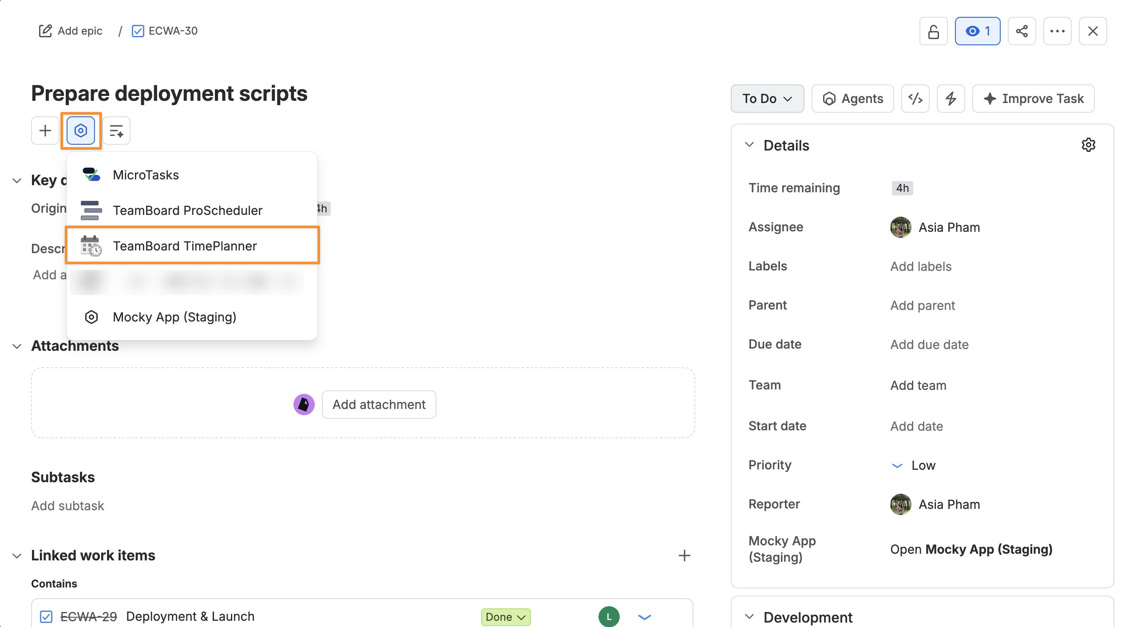Viewport: 1133px width, 627px height.
Task: Open the three-dots more actions menu
Action: coord(1057,31)
